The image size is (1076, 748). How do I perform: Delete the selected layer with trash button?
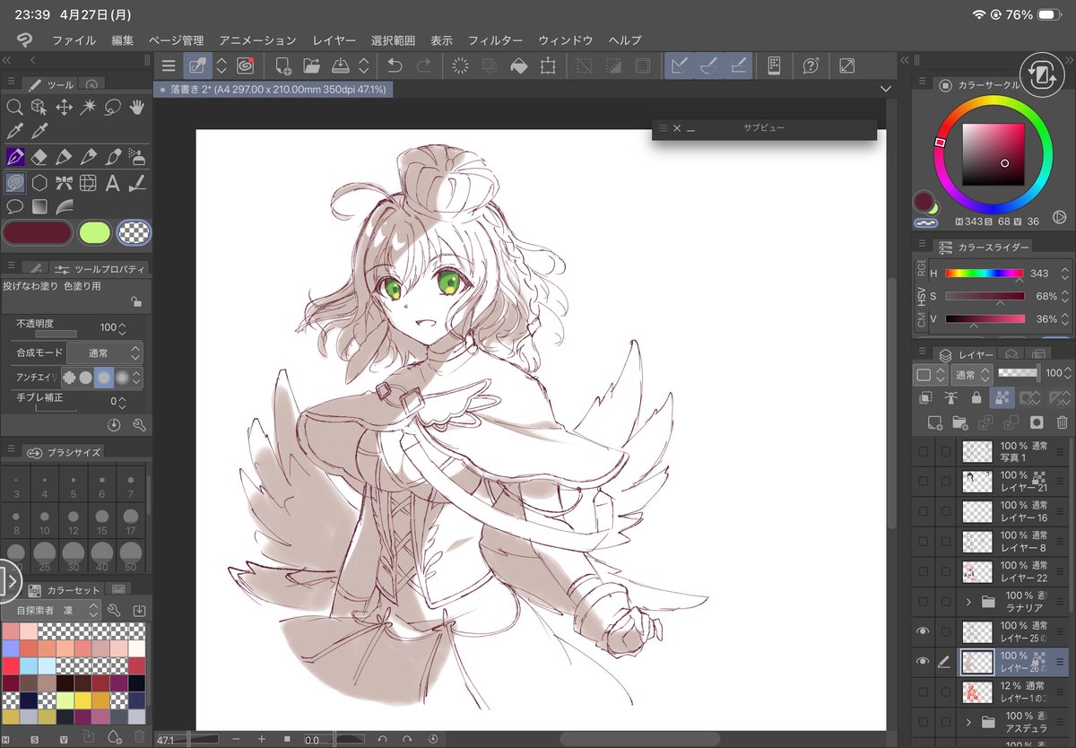(x=1063, y=422)
